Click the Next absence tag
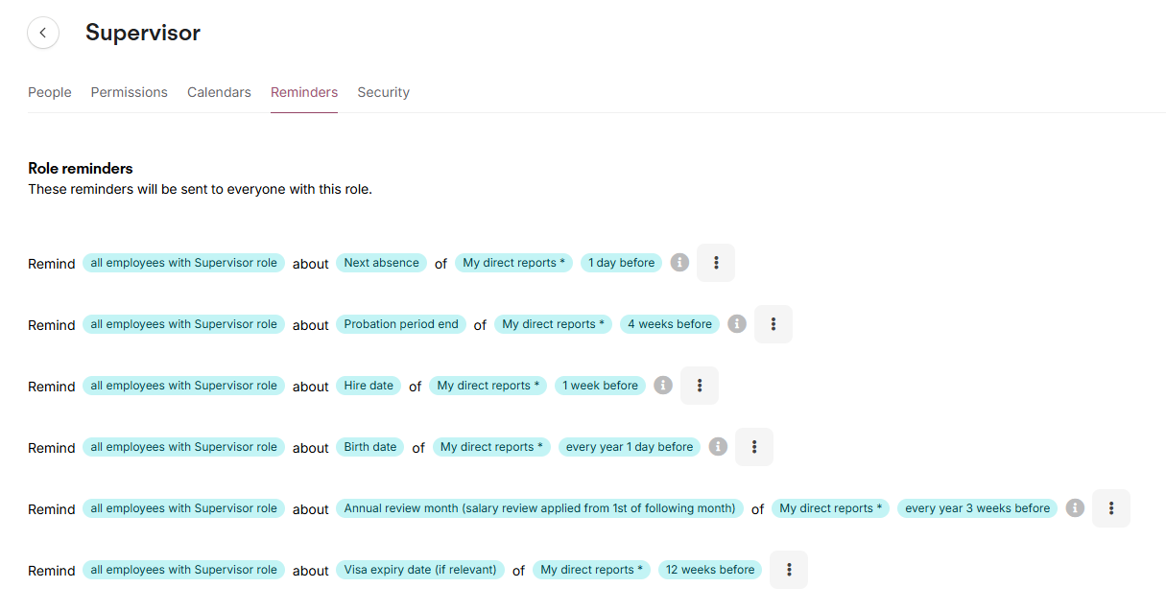 point(382,263)
